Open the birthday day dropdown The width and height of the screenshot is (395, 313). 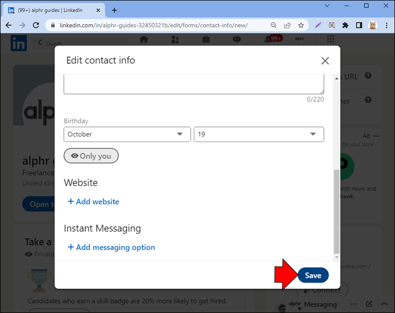[x=259, y=134]
